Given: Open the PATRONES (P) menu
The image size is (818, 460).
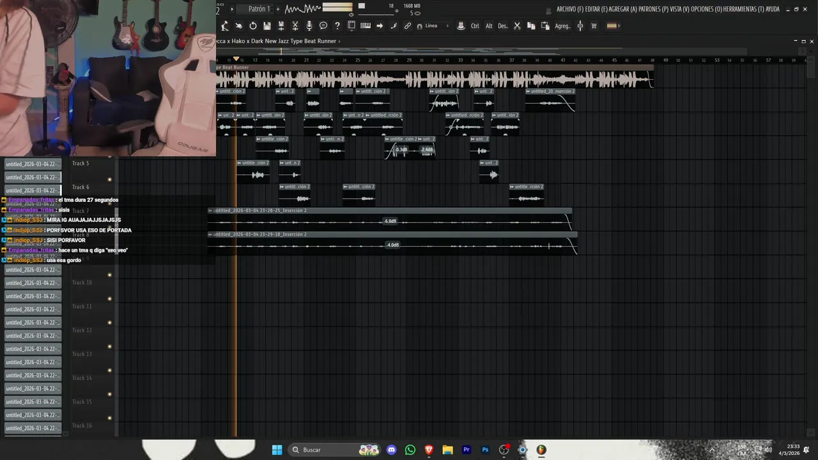Looking at the screenshot, I should point(653,9).
